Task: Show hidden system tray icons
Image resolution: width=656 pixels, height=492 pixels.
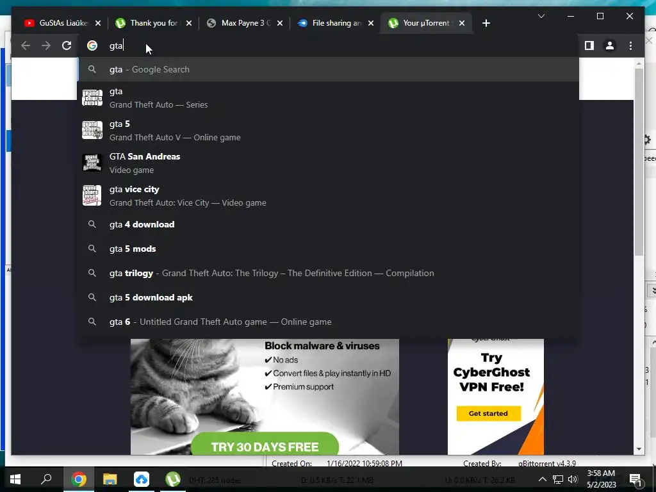Action: [542, 479]
